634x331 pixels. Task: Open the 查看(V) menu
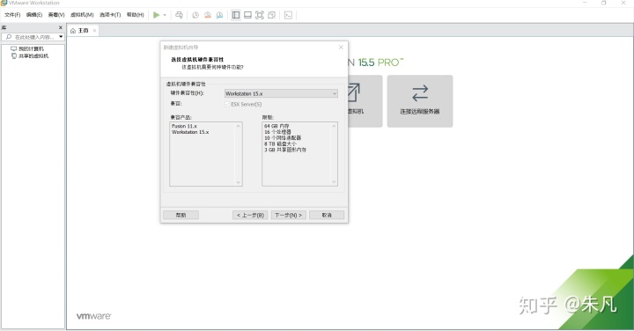pos(56,15)
